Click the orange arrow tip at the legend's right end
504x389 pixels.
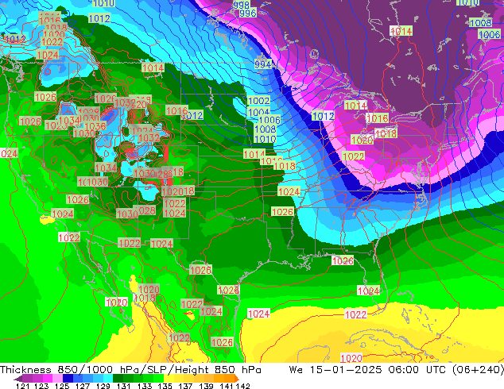[237, 378]
